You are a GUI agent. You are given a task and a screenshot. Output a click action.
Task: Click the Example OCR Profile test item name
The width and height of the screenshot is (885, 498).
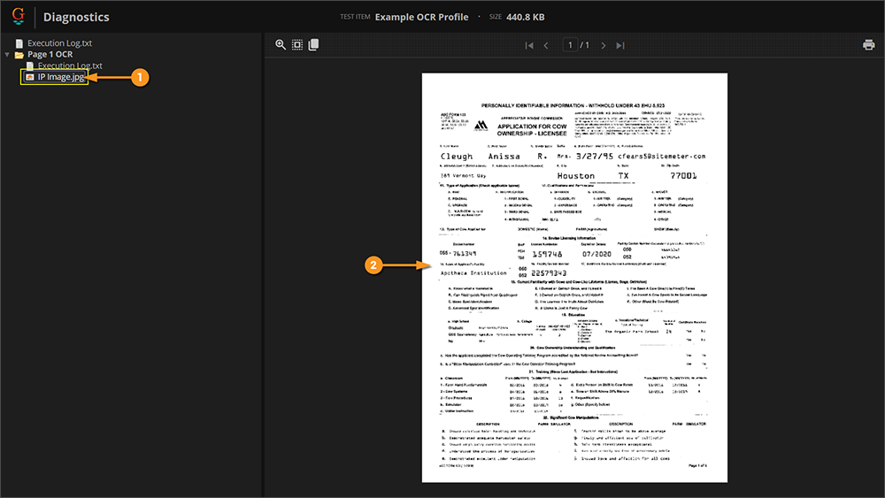(422, 17)
